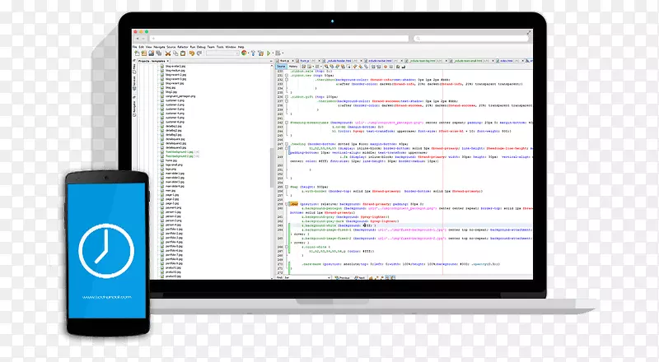Click the Chrome browser run icon
The image size is (659, 362).
pyautogui.click(x=244, y=53)
